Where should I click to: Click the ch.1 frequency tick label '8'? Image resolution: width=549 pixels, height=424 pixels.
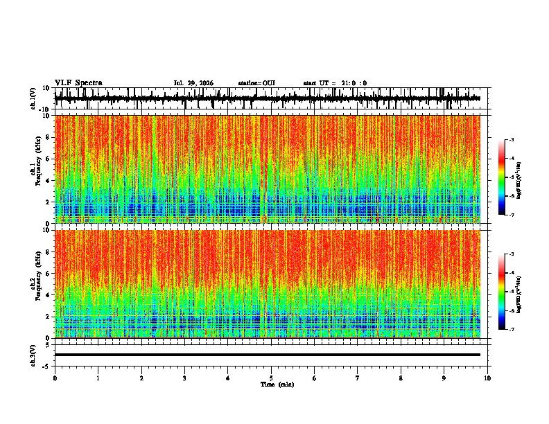[48, 137]
